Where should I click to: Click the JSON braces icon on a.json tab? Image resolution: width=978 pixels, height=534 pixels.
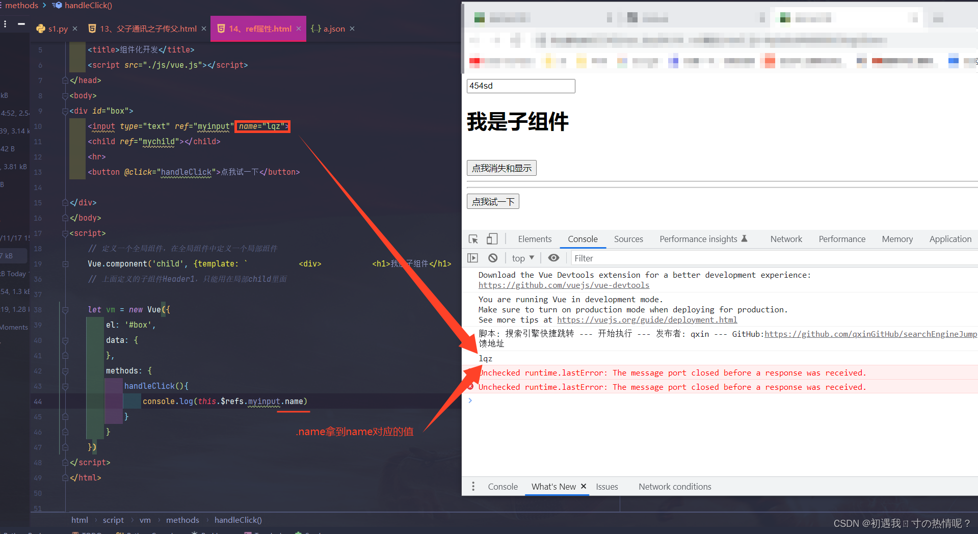coord(315,29)
